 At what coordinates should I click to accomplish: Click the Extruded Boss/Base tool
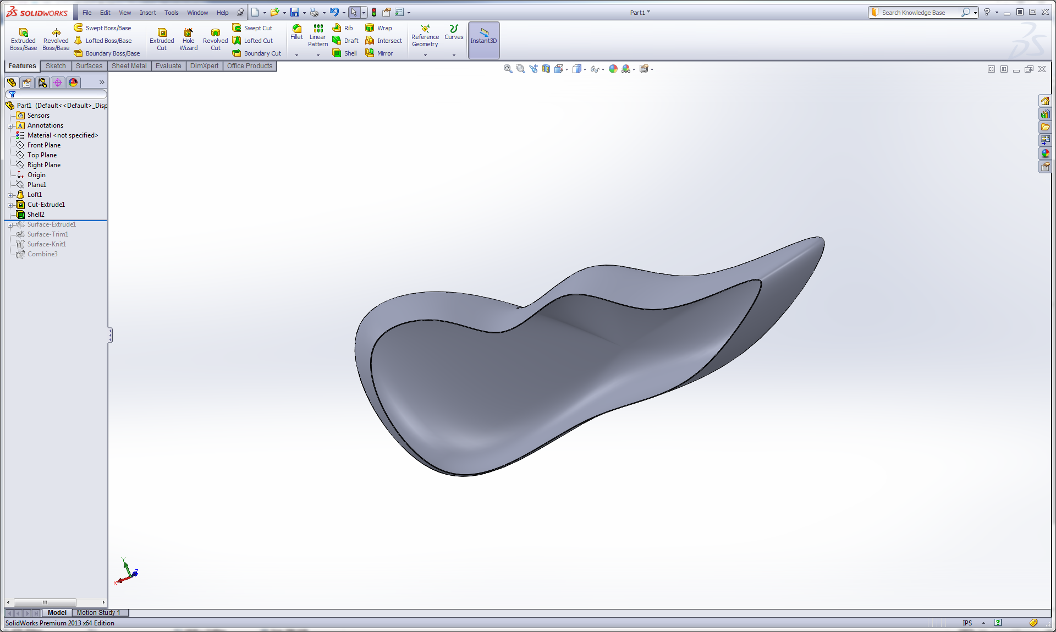click(x=23, y=40)
